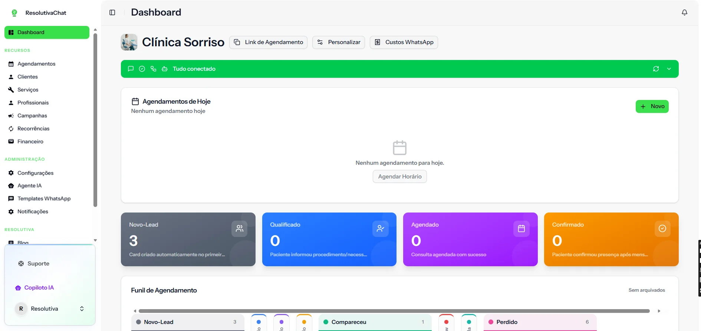Open the Qualificado stats card
This screenshot has height=331, width=701.
[x=329, y=239]
